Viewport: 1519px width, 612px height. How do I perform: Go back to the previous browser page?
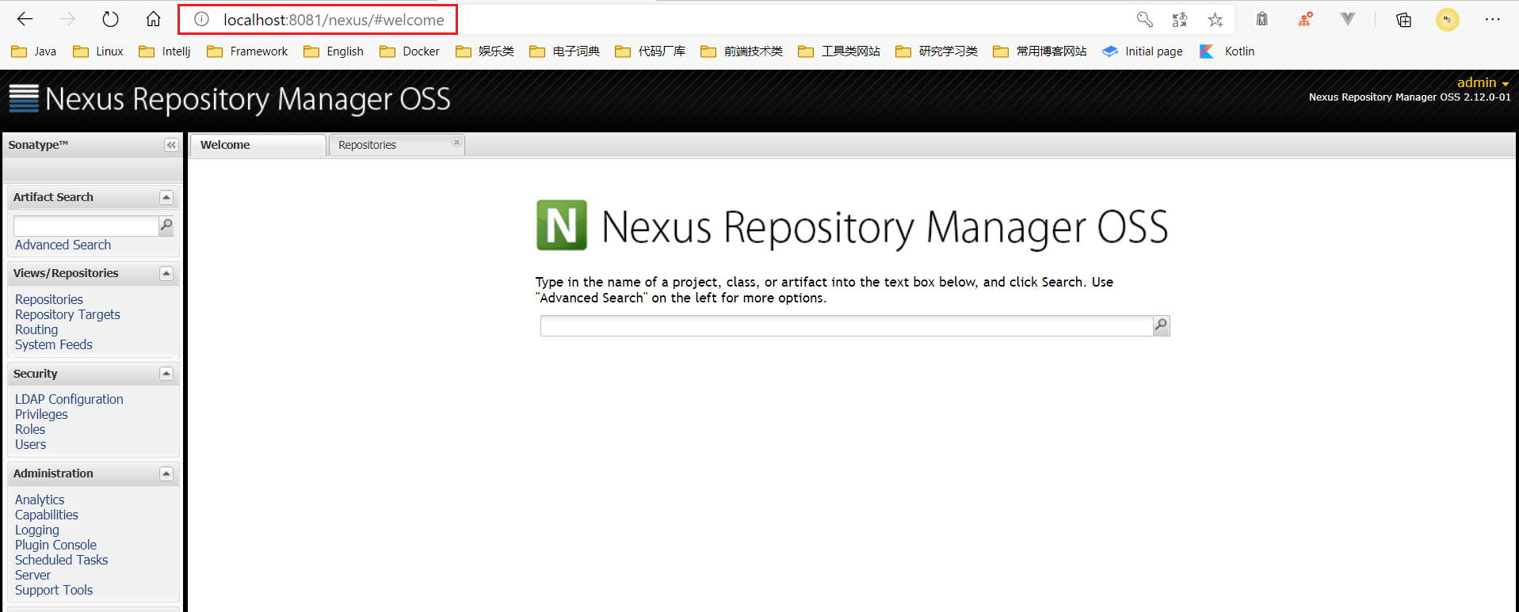click(x=25, y=20)
